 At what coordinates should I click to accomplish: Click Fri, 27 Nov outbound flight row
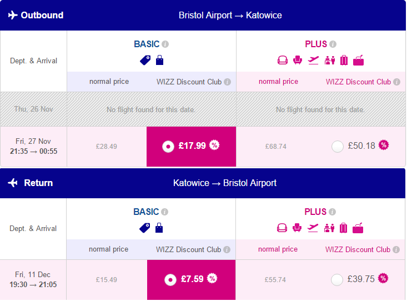click(x=203, y=147)
